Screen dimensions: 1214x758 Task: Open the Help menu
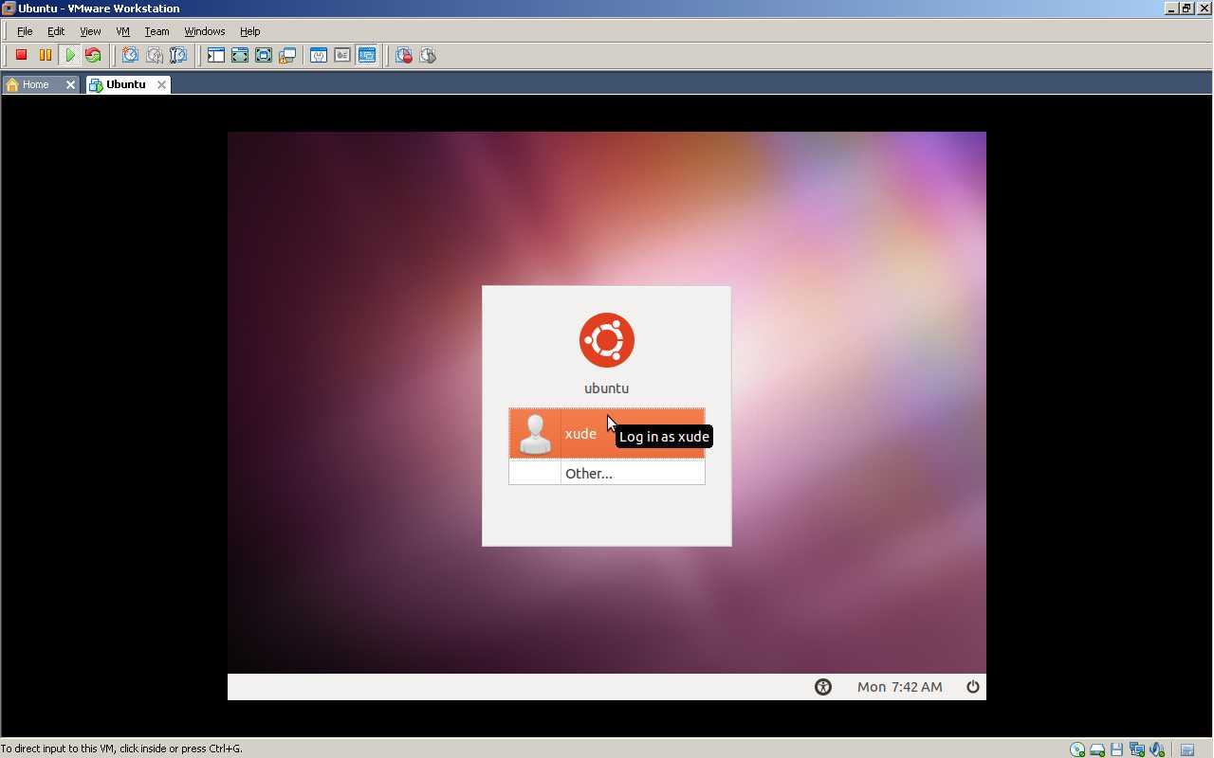250,31
